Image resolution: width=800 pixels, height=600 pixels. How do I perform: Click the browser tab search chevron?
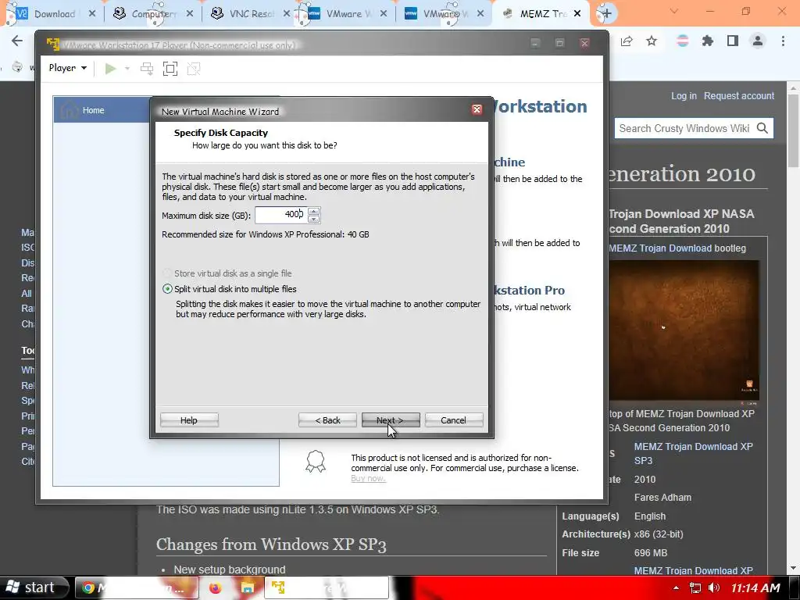point(674,11)
